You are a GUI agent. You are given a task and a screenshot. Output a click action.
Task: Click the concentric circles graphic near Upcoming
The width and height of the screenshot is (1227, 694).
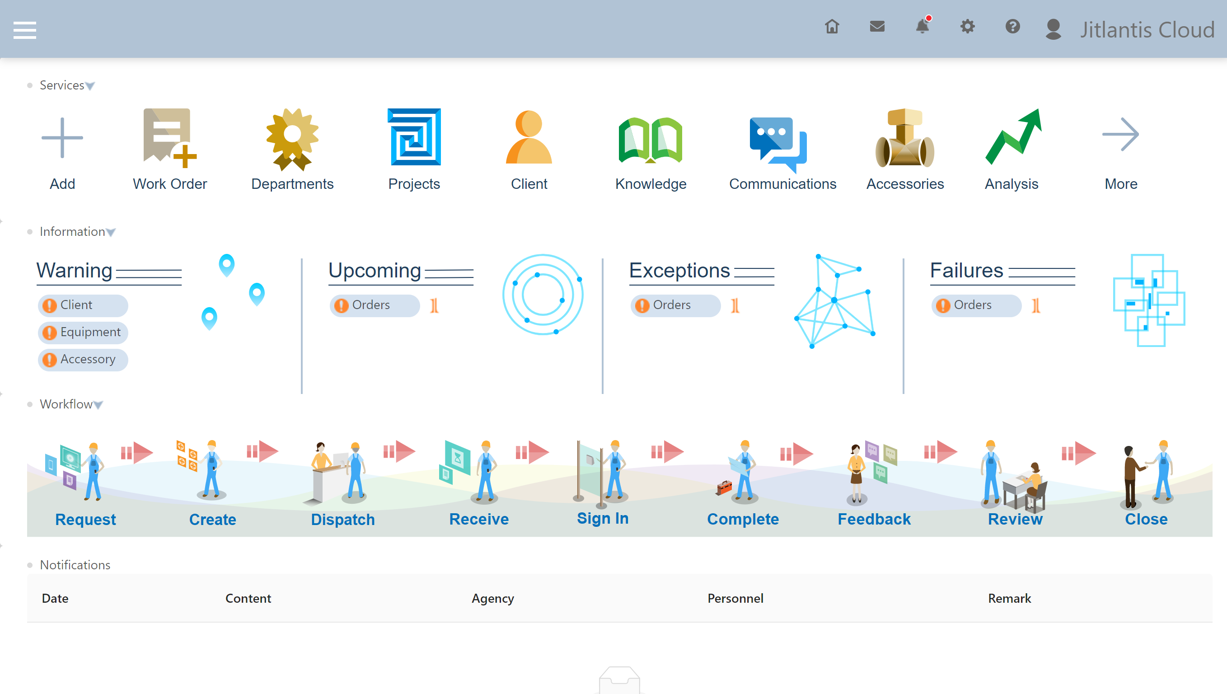[543, 295]
